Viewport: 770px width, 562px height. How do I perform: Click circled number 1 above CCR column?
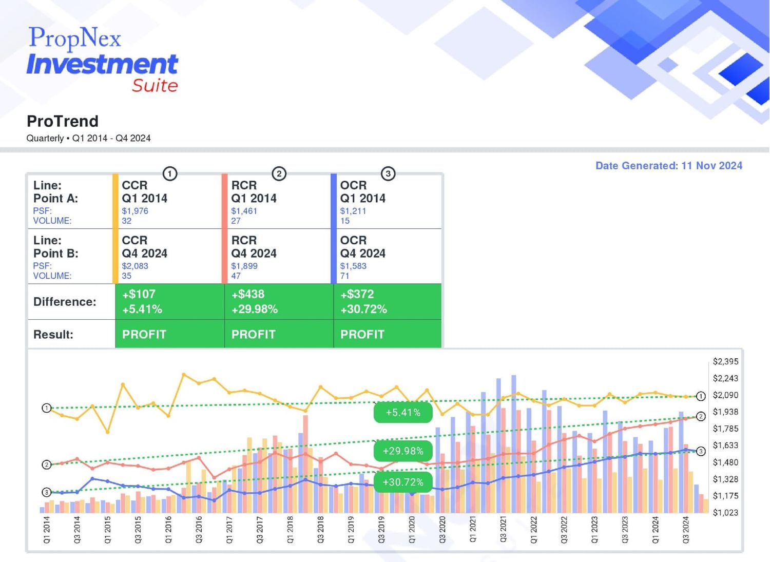170,173
